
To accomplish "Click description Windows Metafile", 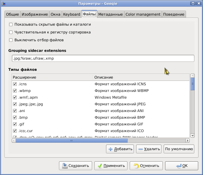I will point(111,98).
